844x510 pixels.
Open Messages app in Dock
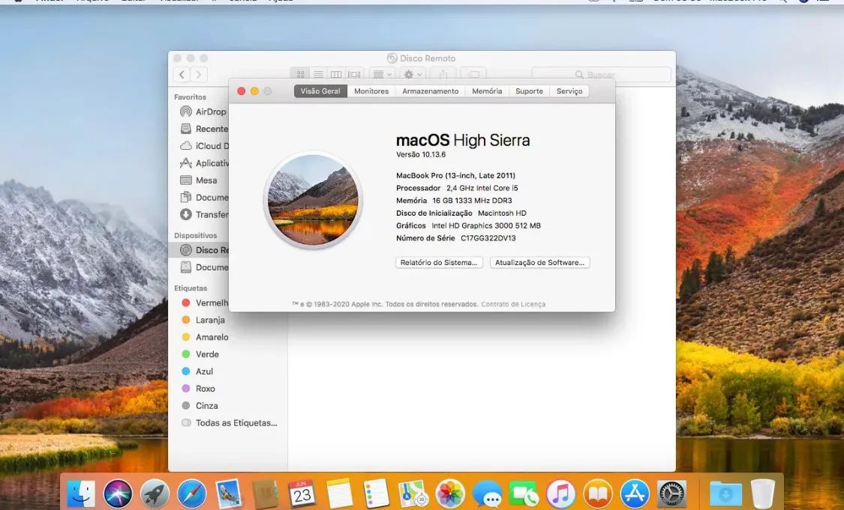[487, 494]
